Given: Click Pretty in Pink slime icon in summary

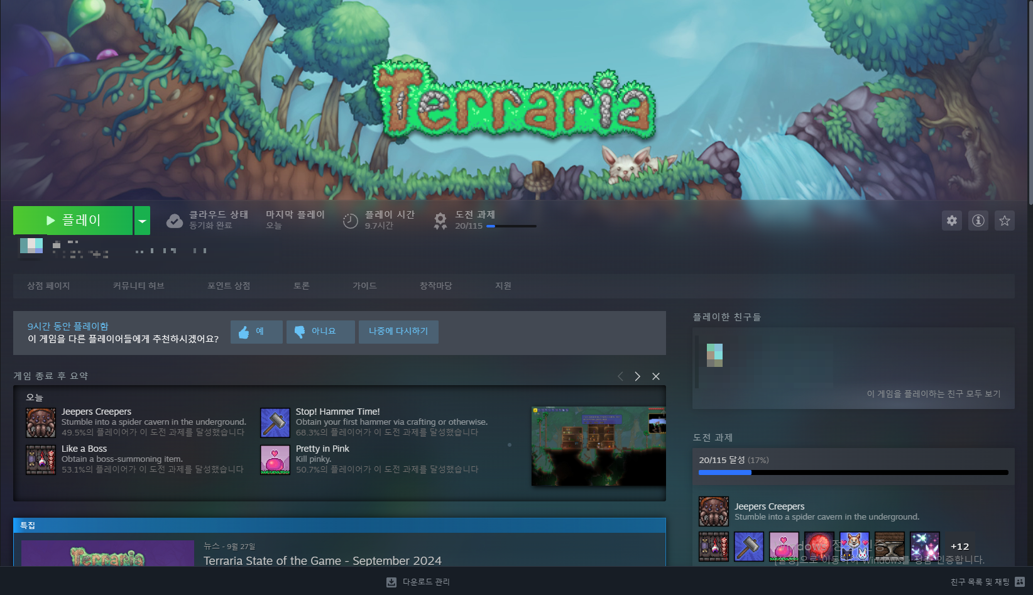Looking at the screenshot, I should (x=275, y=460).
